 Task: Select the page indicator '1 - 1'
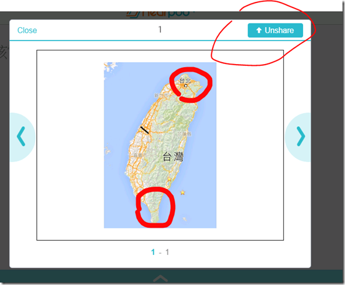[160, 252]
